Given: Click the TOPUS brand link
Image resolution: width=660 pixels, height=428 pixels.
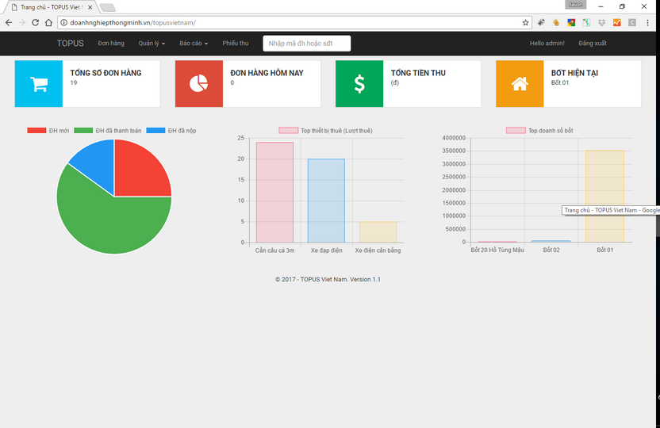Looking at the screenshot, I should [71, 44].
